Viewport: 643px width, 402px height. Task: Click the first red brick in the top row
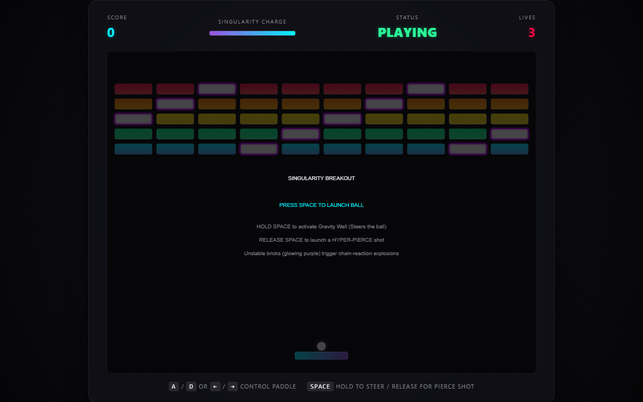coord(133,89)
